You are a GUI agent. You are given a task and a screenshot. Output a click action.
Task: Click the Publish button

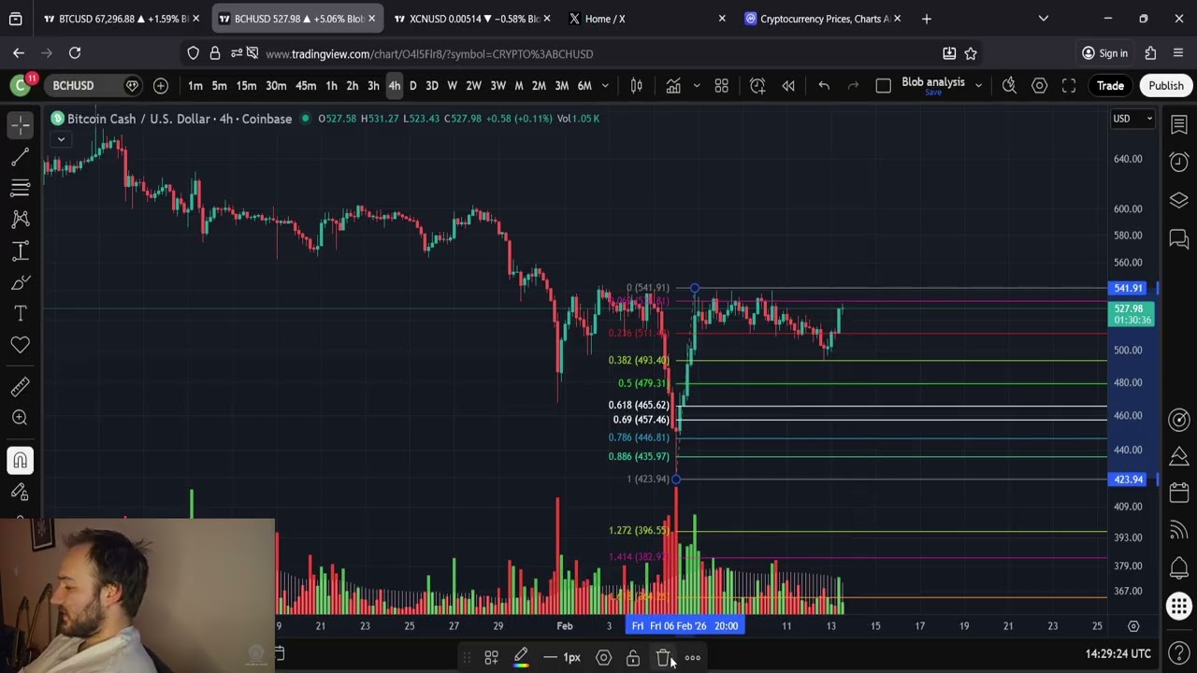coord(1166,86)
